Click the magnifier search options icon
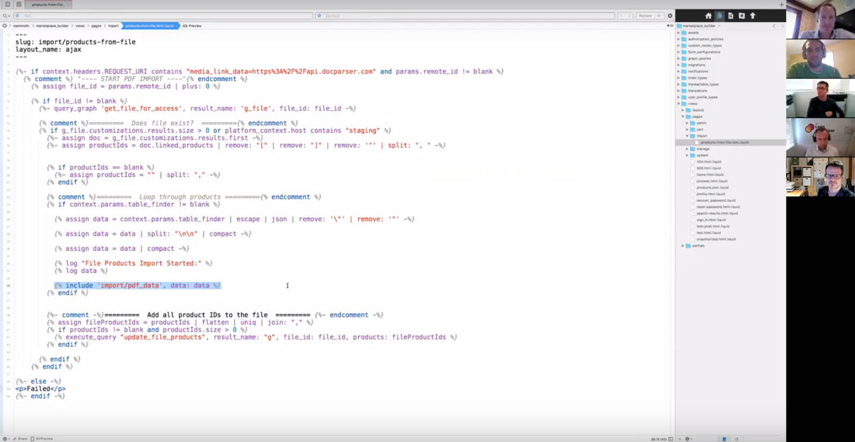 [5, 16]
